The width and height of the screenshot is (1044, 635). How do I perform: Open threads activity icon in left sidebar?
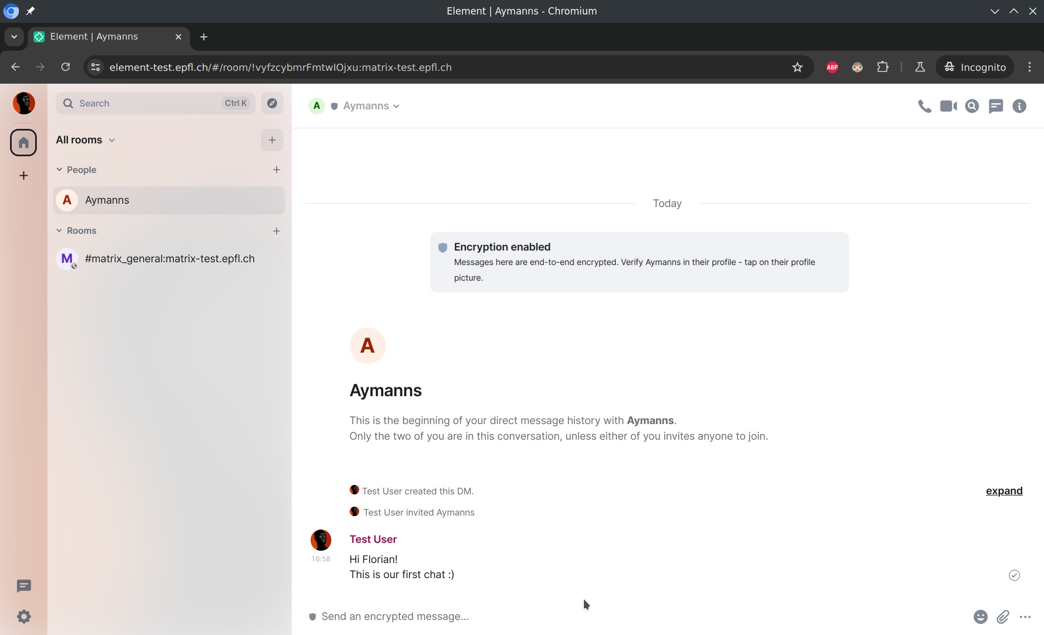pyautogui.click(x=23, y=586)
